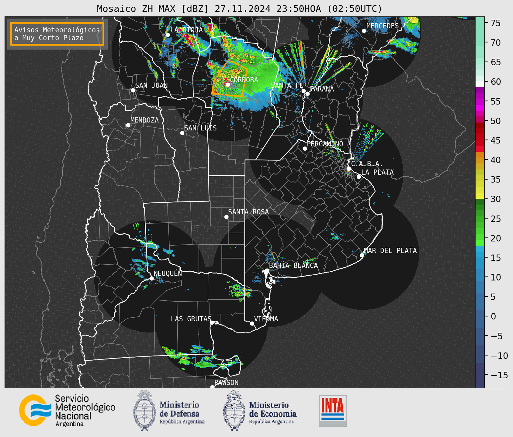Click the PERGAMINO label text
The width and height of the screenshot is (513, 437).
click(x=325, y=144)
